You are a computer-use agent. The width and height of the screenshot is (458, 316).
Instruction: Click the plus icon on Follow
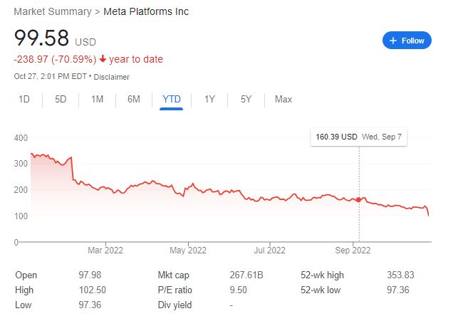(393, 41)
